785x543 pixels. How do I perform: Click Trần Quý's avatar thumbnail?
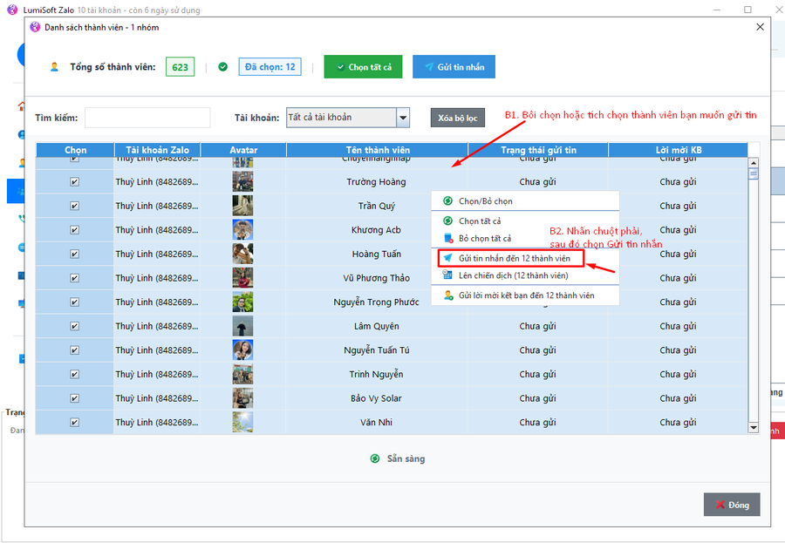coord(242,206)
